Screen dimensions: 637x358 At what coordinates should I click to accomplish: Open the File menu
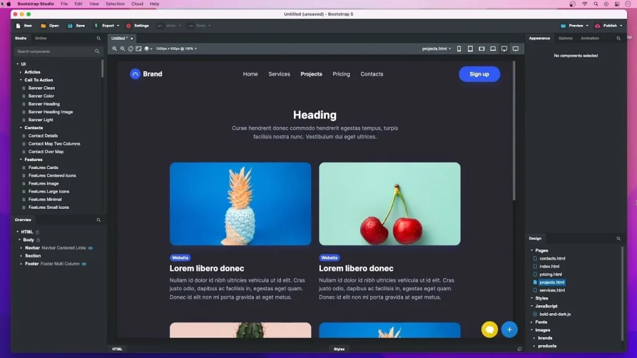click(64, 4)
